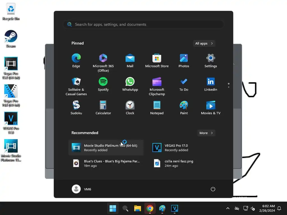This screenshot has width=287, height=215.
Task: Open Paint in pinned apps
Action: [184, 108]
